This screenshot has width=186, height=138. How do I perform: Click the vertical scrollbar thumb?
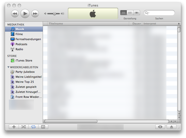179,30
